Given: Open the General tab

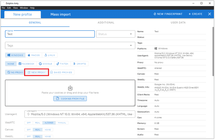Looking at the screenshot, I should coord(35,23).
